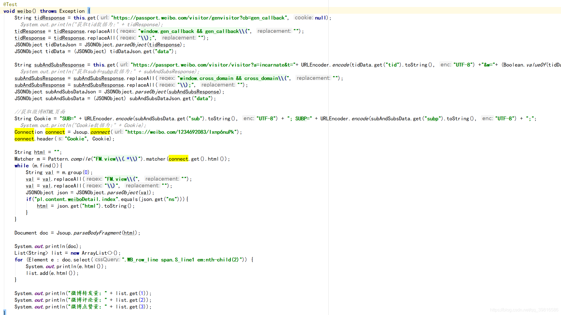Click 'header' in connect.header call
Image resolution: width=561 pixels, height=315 pixels.
point(45,139)
